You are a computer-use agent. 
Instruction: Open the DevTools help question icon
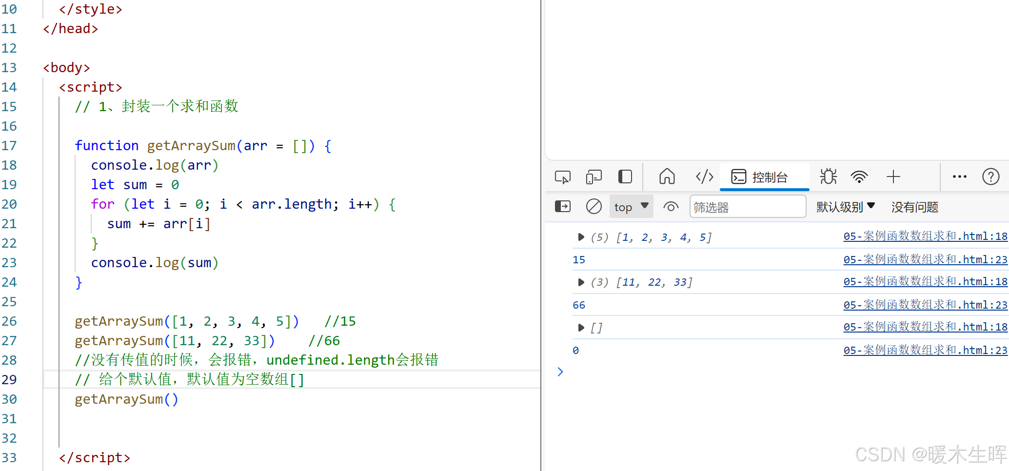pos(990,177)
